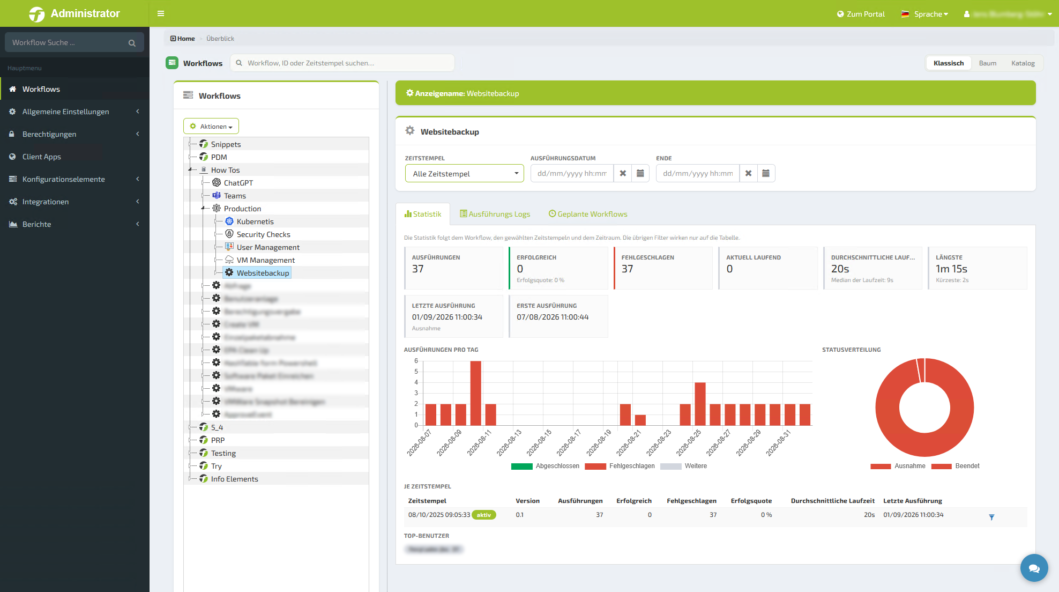The width and height of the screenshot is (1059, 592).
Task: Select the Testing tree item
Action: click(x=223, y=453)
